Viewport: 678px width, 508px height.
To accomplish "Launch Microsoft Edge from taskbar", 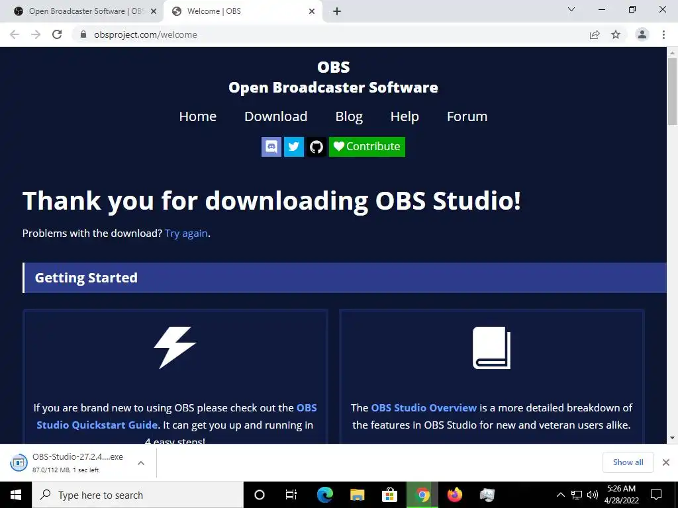I will (324, 495).
